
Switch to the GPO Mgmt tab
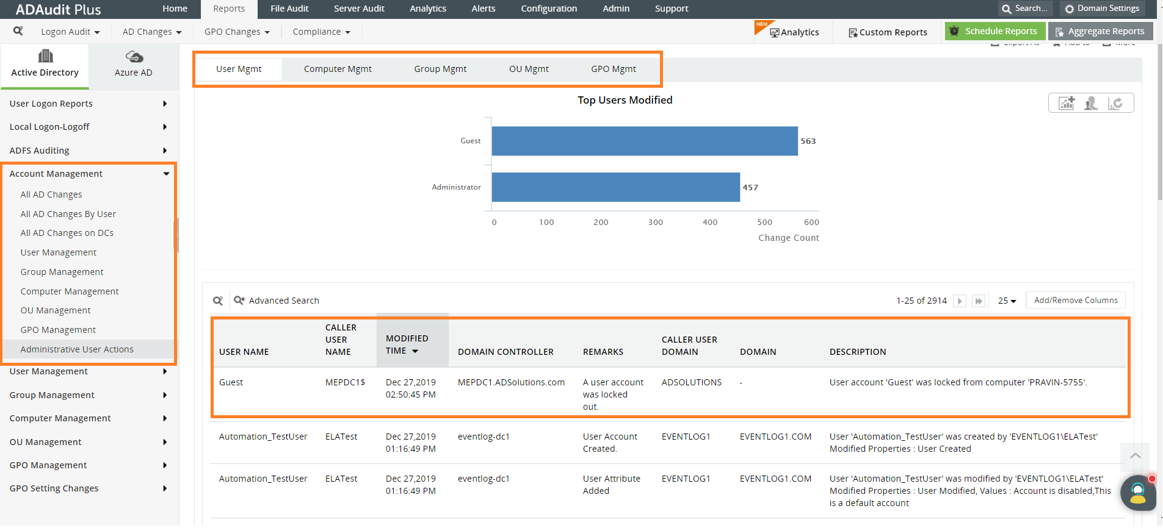pyautogui.click(x=614, y=69)
